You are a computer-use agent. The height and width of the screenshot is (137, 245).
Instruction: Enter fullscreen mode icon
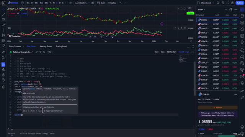click(x=228, y=3)
